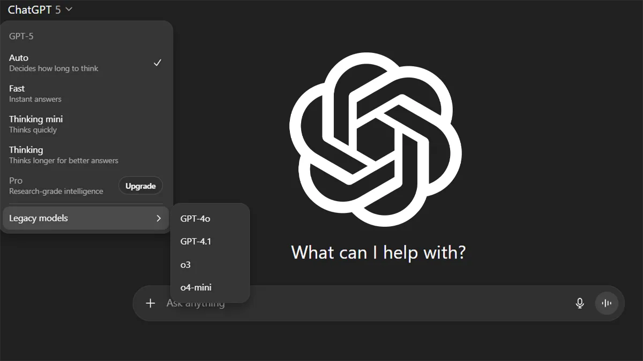This screenshot has width=643, height=361.
Task: Click the "What can I help with?" heading
Action: tap(378, 252)
